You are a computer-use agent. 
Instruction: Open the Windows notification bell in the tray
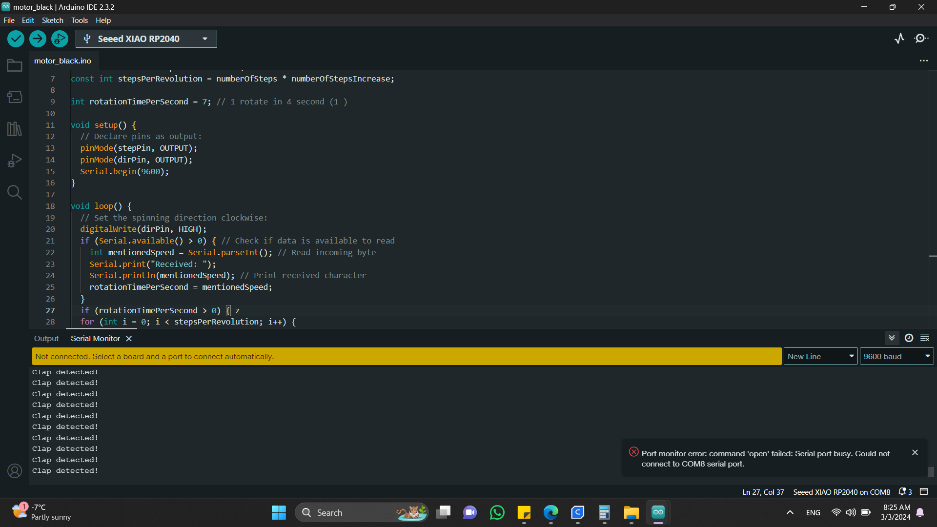click(x=920, y=512)
